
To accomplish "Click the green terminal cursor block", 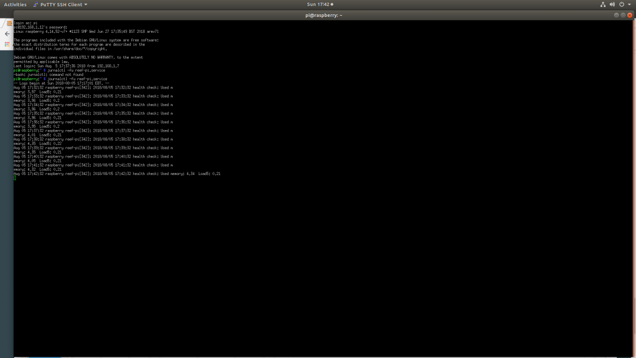I will pos(15,178).
